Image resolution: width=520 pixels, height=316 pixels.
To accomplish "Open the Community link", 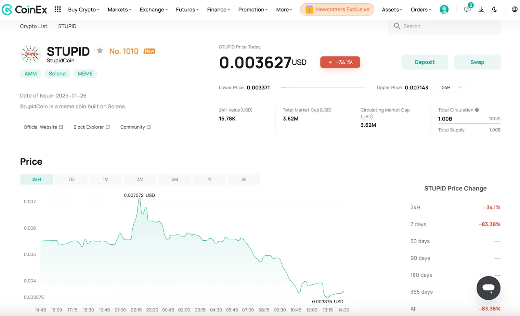I will coord(136,127).
